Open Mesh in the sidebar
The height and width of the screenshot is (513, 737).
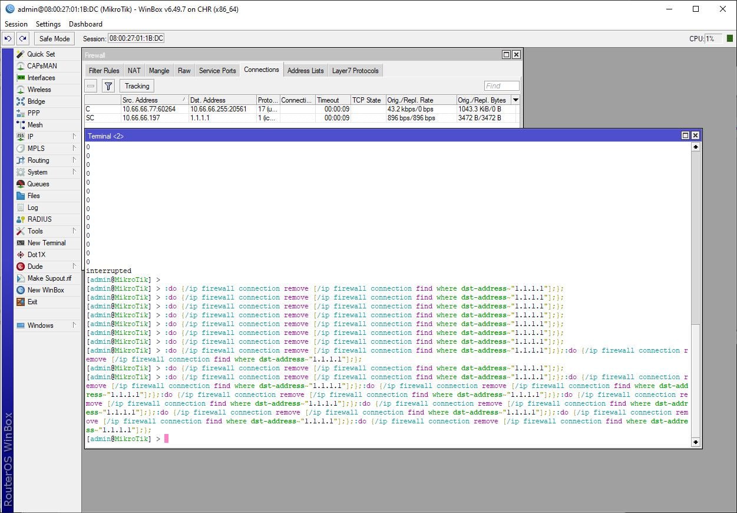(35, 125)
